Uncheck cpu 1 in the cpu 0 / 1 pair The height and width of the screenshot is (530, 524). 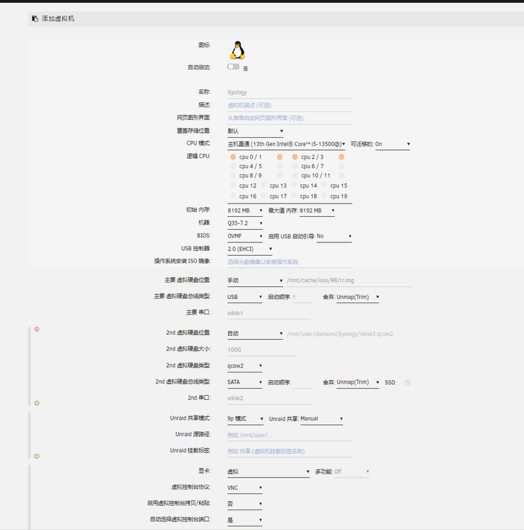pos(280,157)
